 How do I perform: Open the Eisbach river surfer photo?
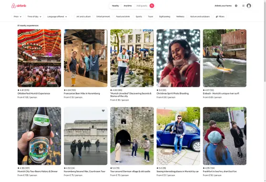(225, 58)
